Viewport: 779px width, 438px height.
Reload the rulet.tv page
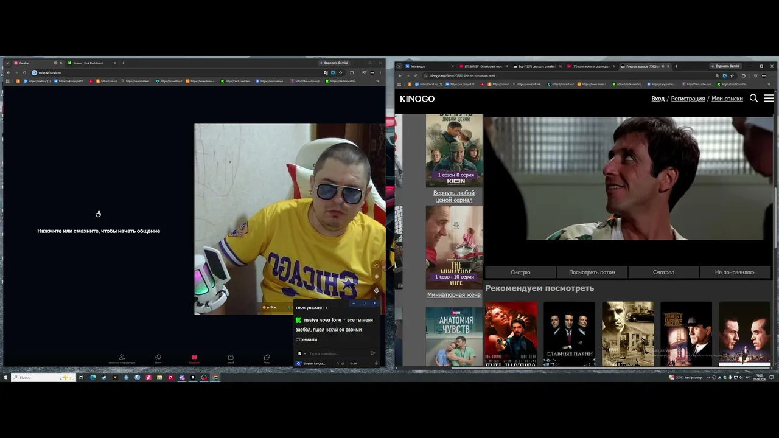[24, 73]
